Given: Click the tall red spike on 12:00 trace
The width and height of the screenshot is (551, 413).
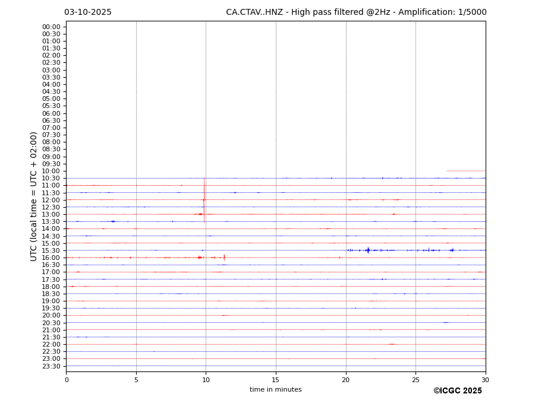Looking at the screenshot, I should [x=204, y=199].
